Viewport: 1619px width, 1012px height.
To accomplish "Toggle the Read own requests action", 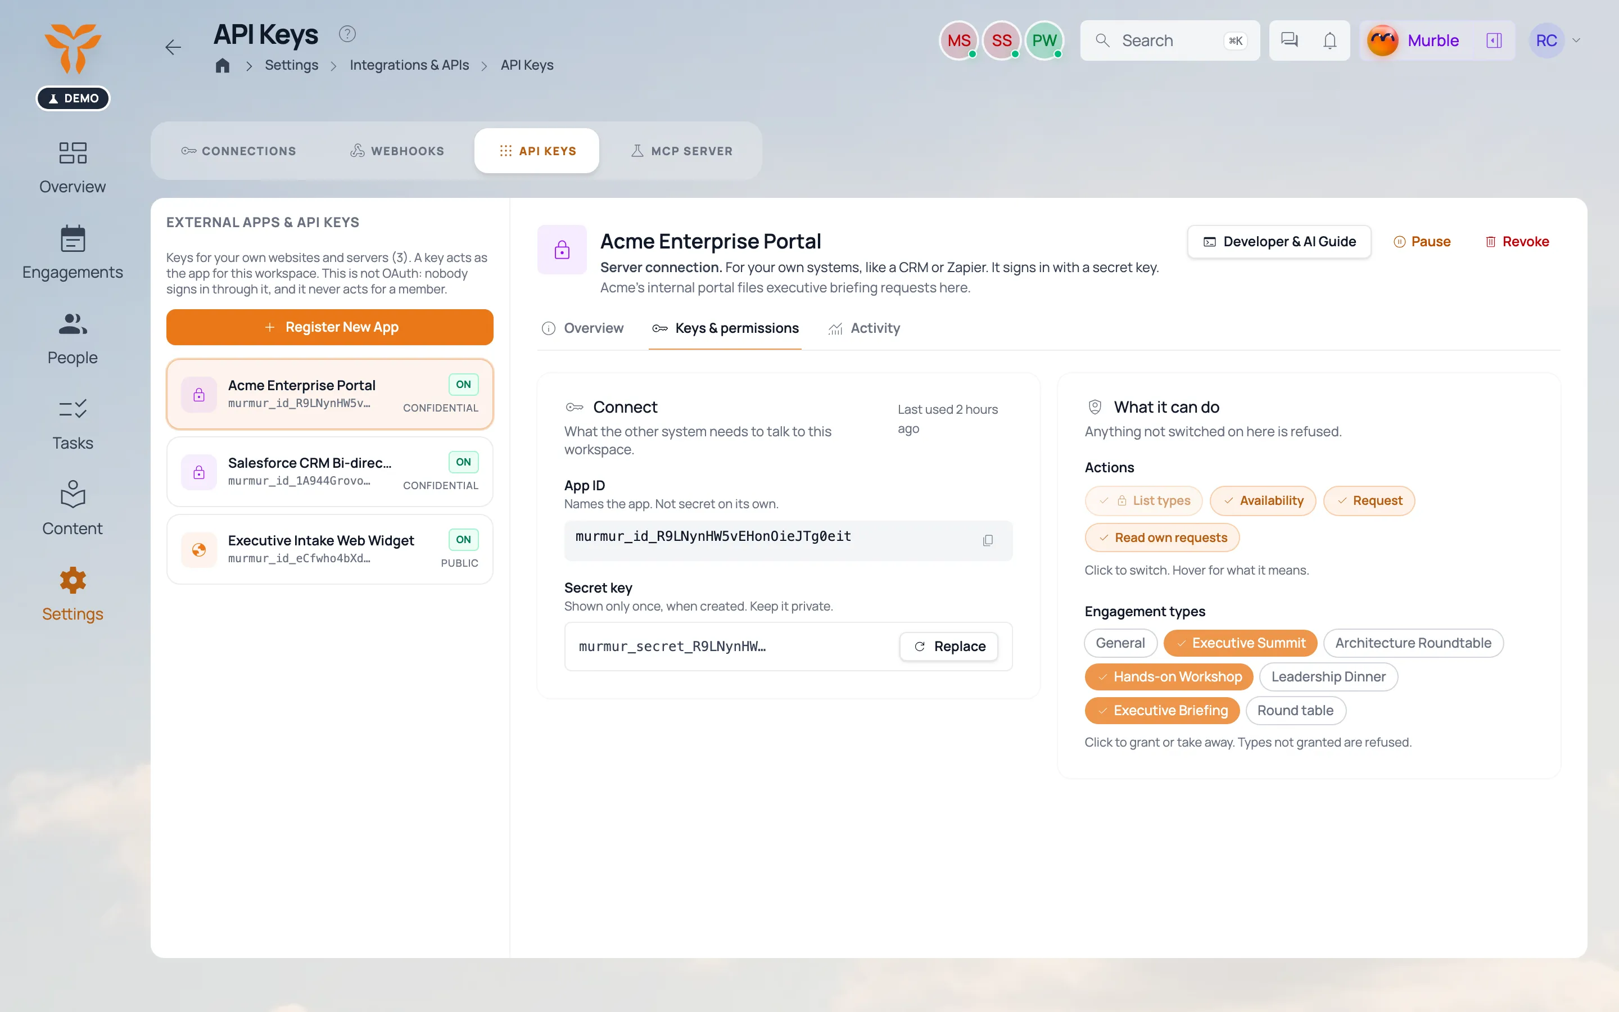I will coord(1162,537).
